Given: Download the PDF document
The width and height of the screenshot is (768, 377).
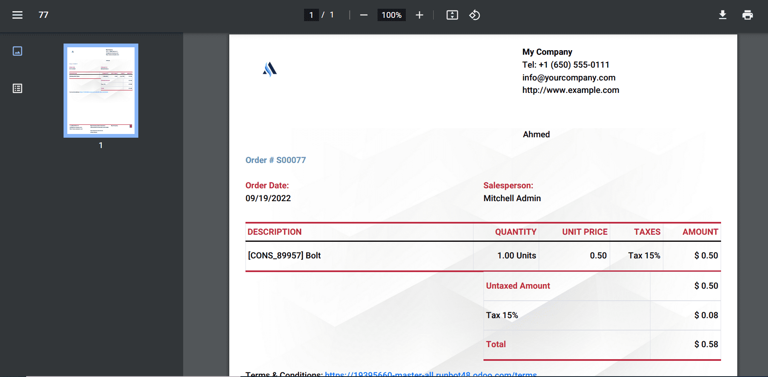Looking at the screenshot, I should (x=723, y=15).
